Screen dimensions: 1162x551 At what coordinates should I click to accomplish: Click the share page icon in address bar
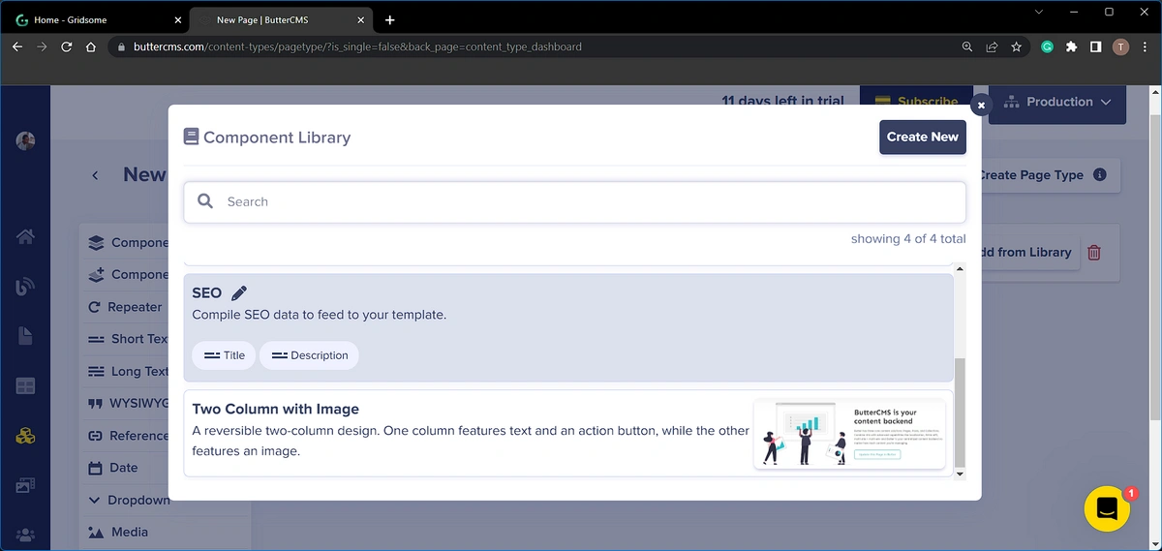pos(992,46)
